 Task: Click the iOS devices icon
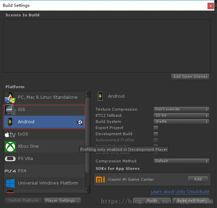pos(10,110)
